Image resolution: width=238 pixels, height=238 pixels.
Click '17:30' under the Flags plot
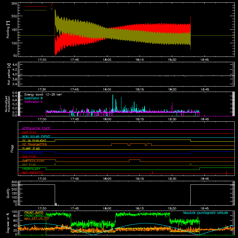click(x=42, y=179)
